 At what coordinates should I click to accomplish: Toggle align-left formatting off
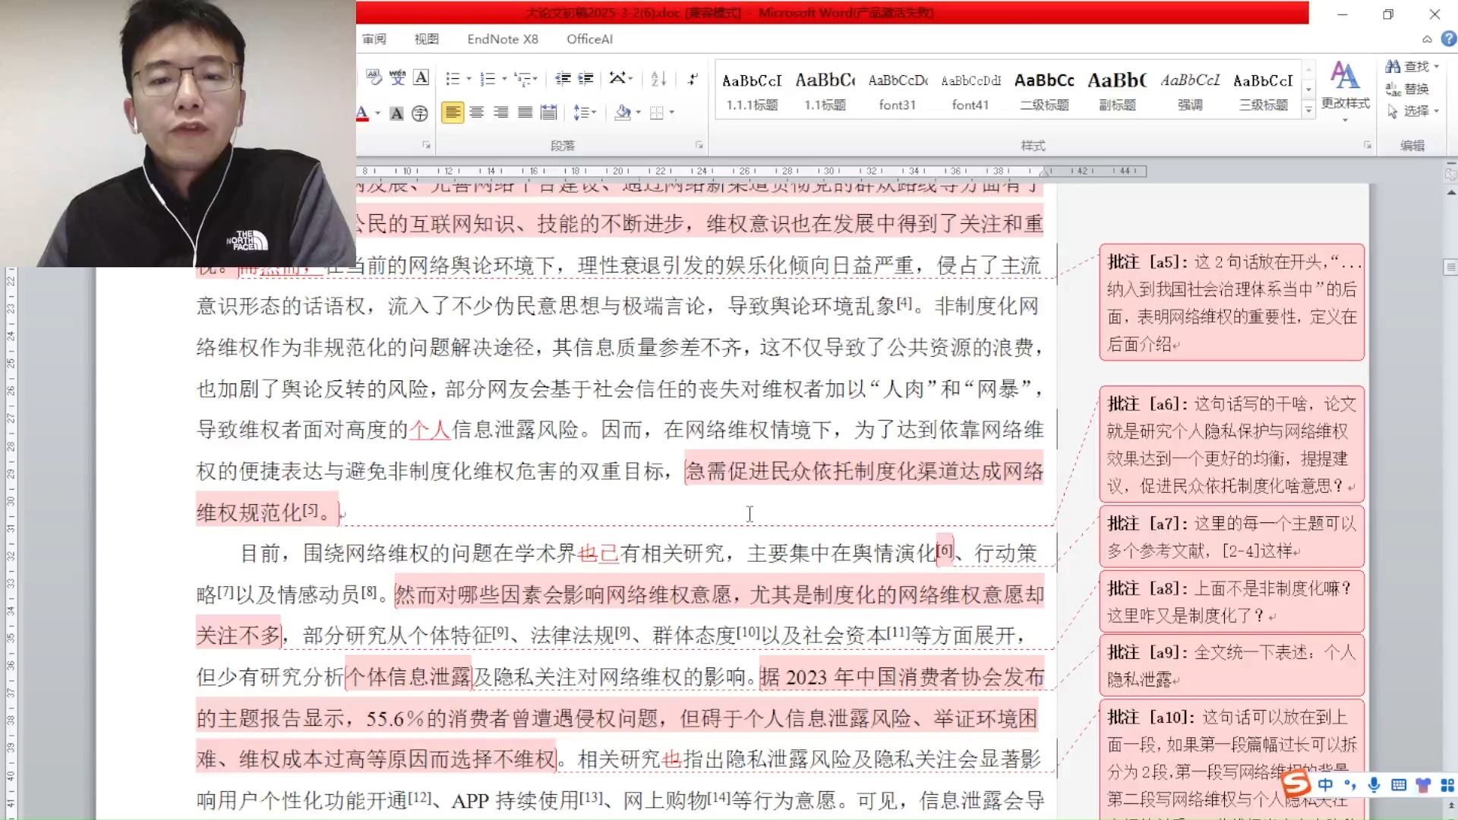tap(453, 112)
